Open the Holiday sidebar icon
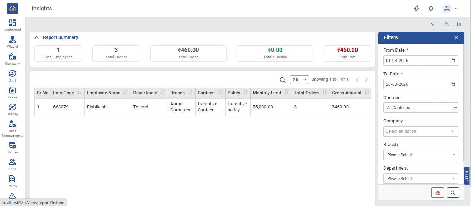The width and height of the screenshot is (471, 206). tap(12, 110)
